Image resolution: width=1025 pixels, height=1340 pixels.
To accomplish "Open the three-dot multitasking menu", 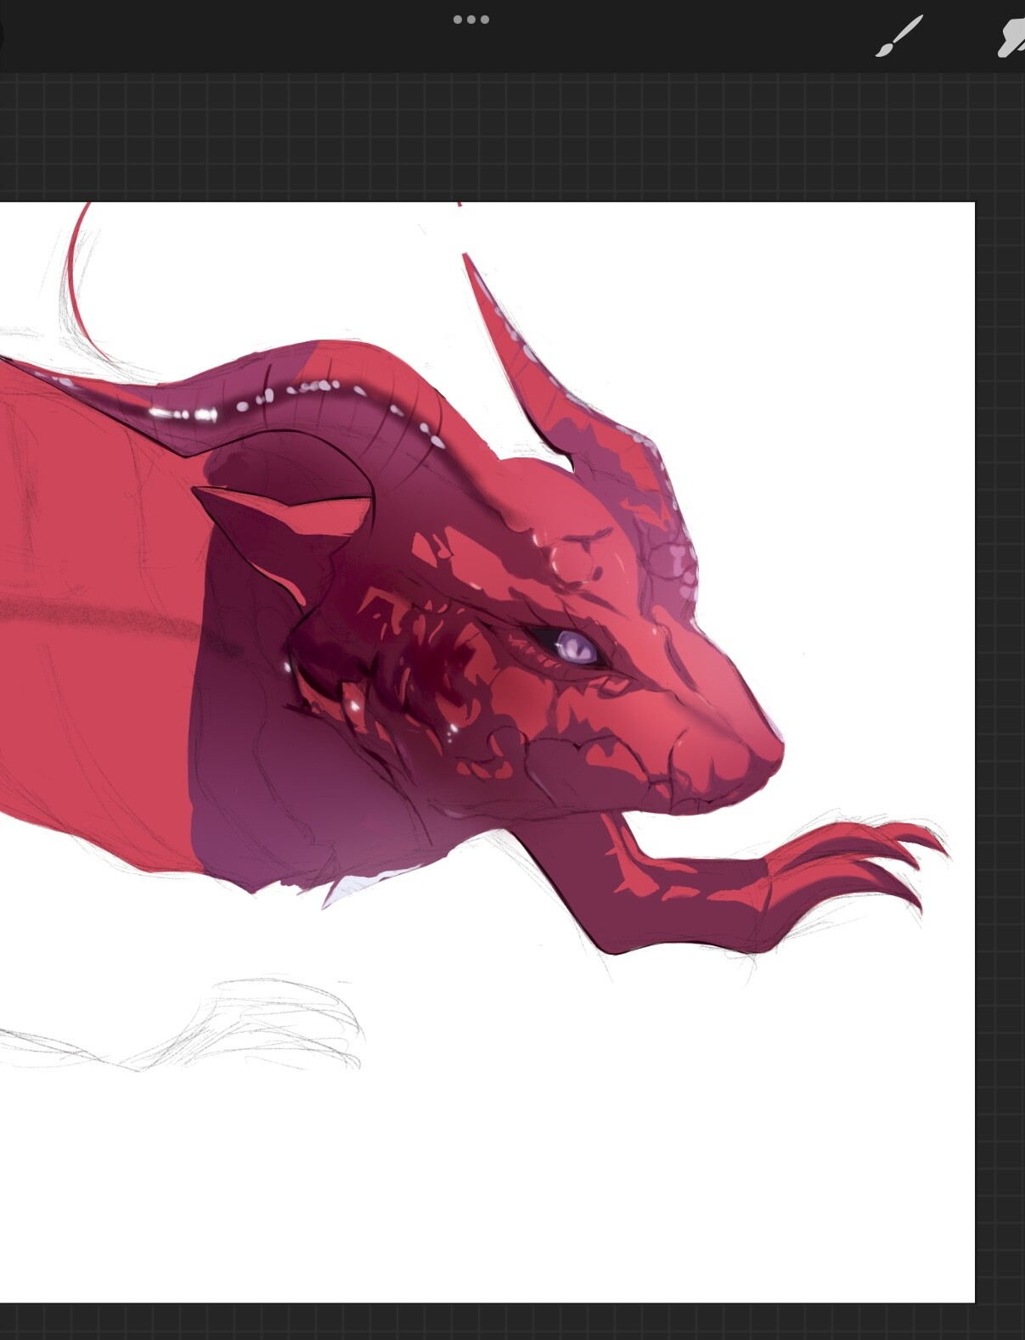I will 471,20.
